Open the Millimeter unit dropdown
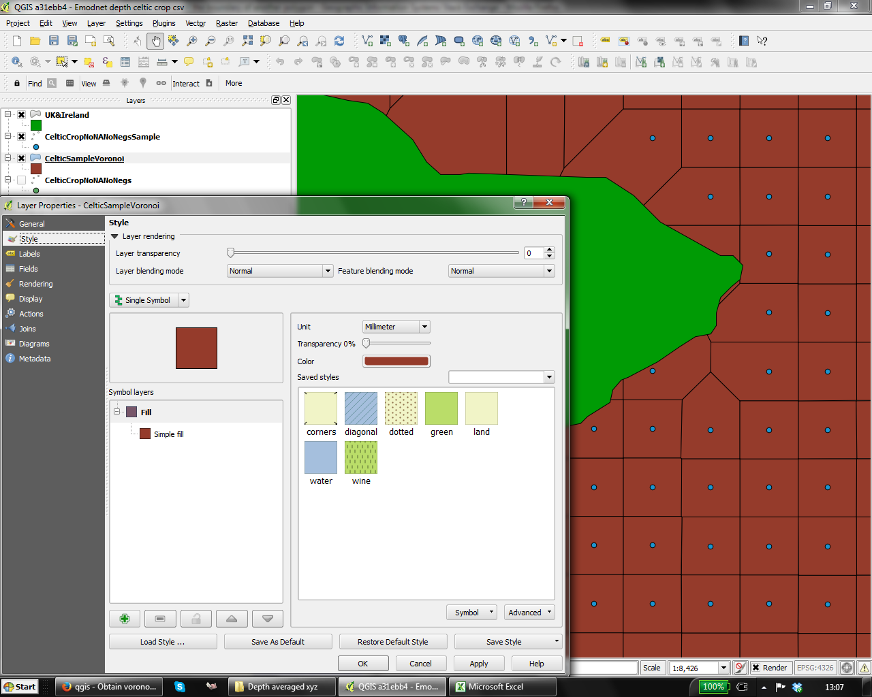The width and height of the screenshot is (872, 697). pos(396,327)
